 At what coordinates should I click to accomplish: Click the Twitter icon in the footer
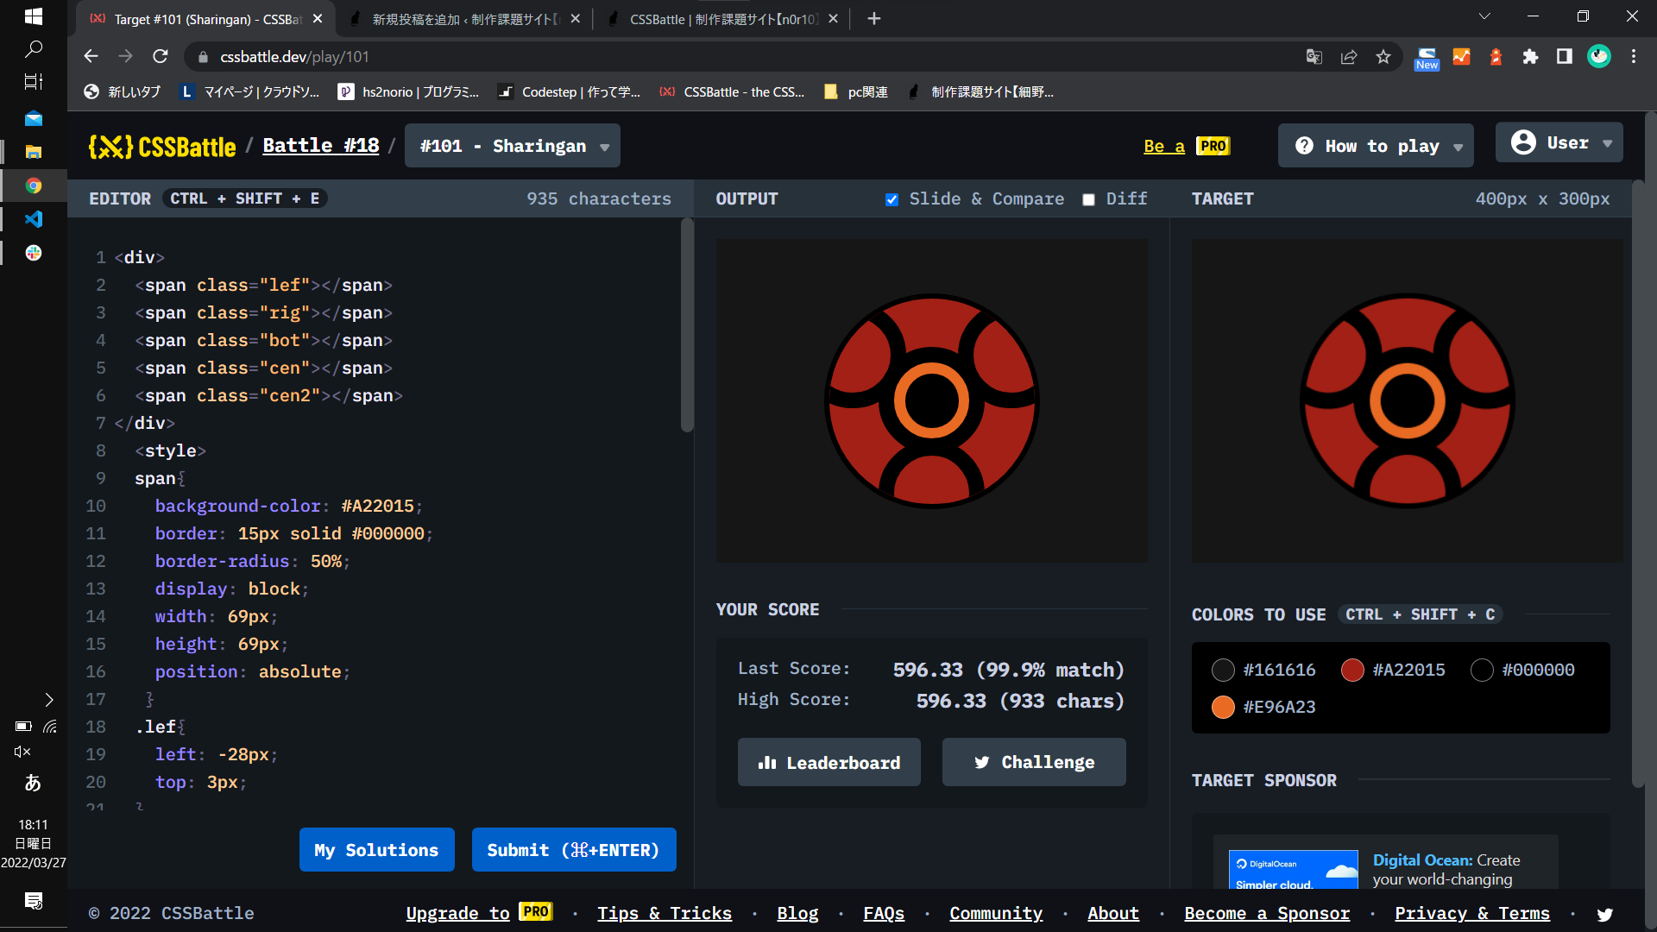point(1604,914)
